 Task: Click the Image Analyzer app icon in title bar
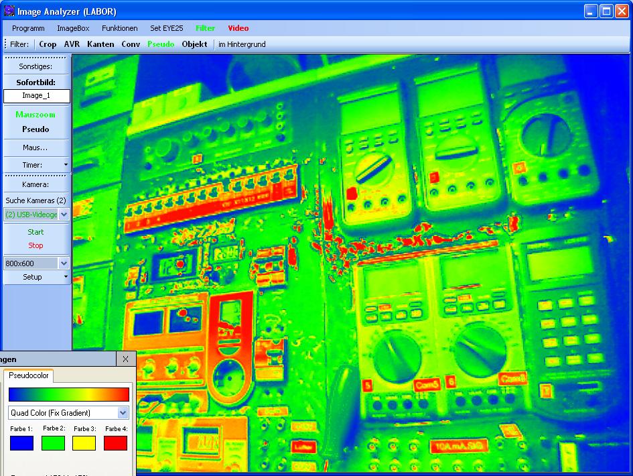(9, 11)
